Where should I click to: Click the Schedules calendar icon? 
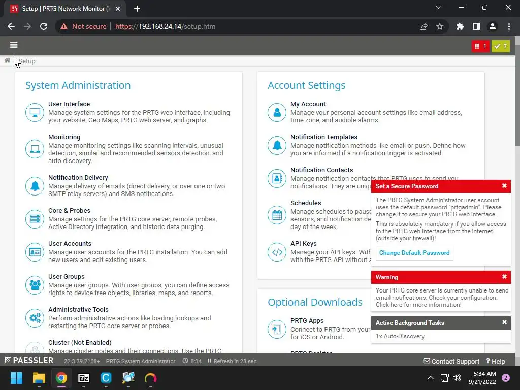click(277, 215)
